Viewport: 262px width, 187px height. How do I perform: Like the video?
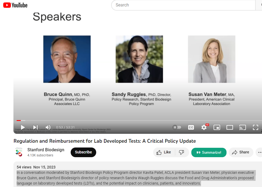[x=164, y=152]
